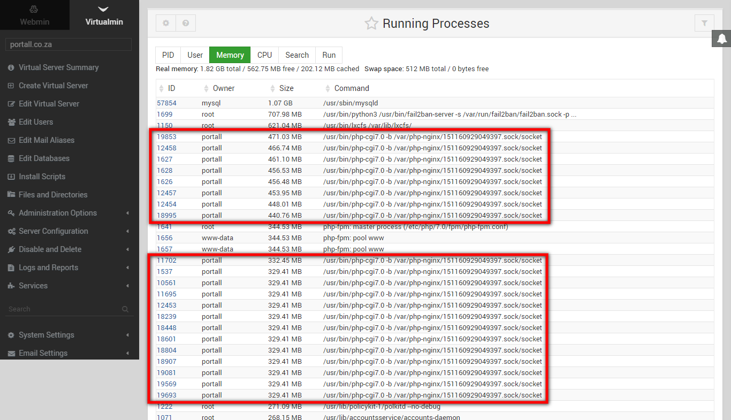The height and width of the screenshot is (420, 731).
Task: Click the search magnifier icon in sidebar
Action: point(125,309)
